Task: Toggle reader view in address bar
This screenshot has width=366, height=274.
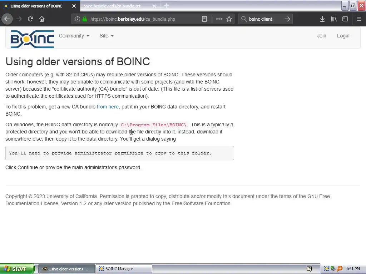Action: pos(204,19)
